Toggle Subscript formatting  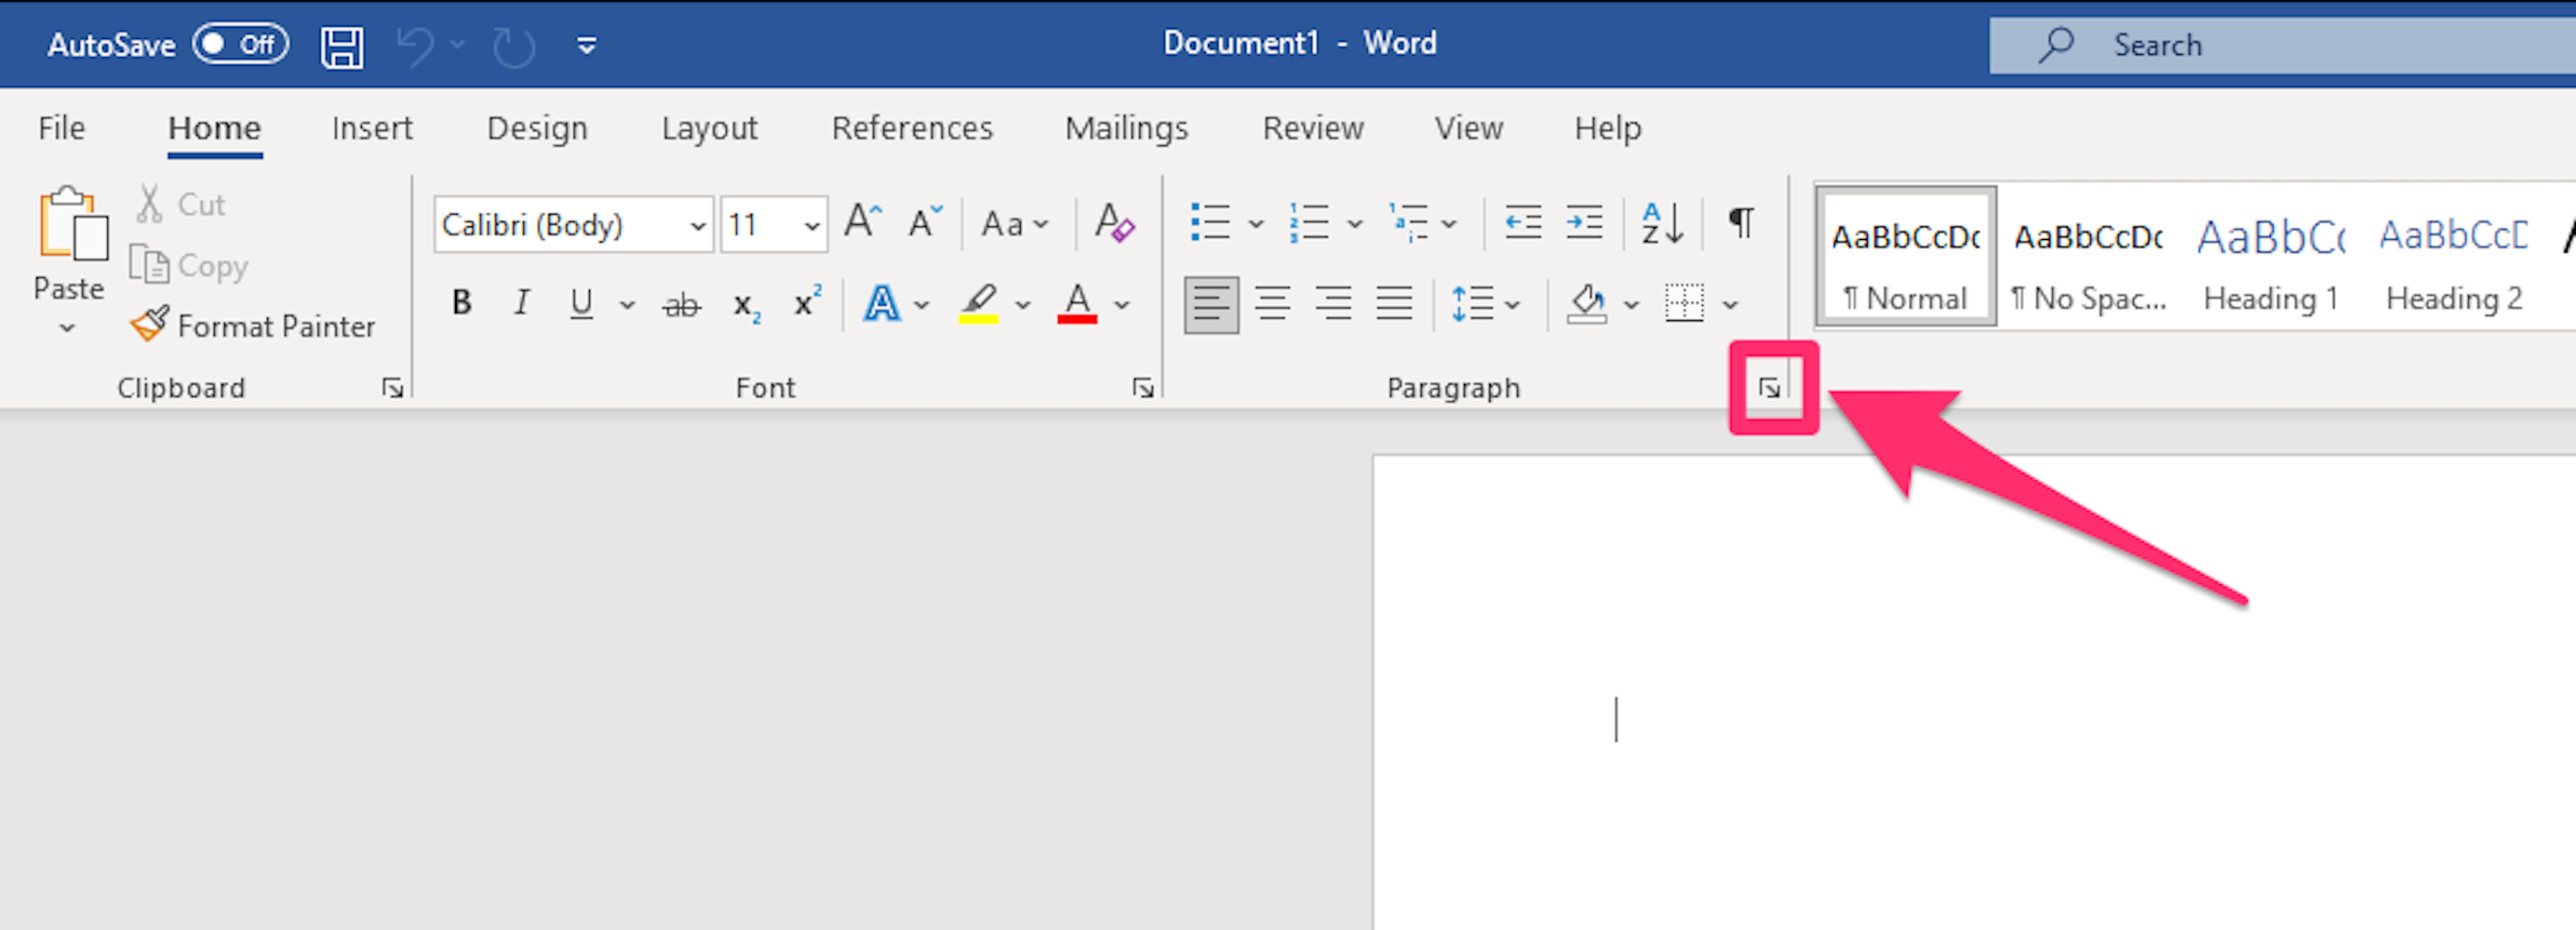tap(746, 306)
